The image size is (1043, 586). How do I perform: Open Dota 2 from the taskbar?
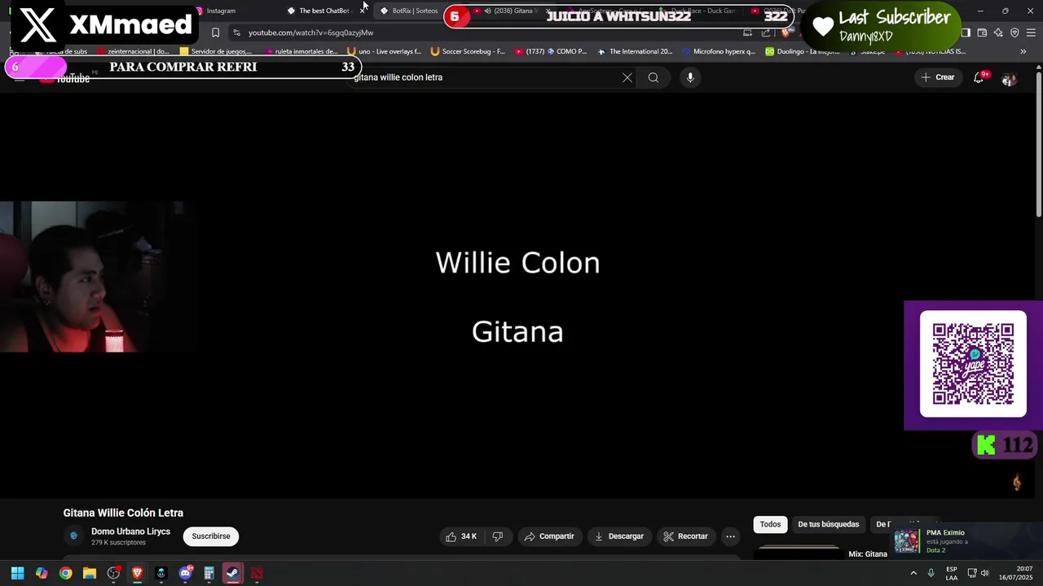[x=257, y=573]
